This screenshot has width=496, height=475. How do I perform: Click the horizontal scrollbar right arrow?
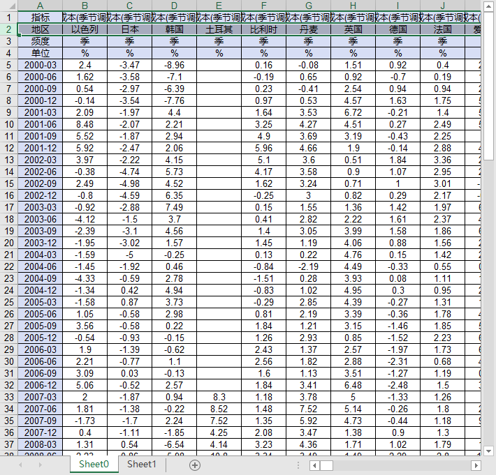pyautogui.click(x=476, y=465)
